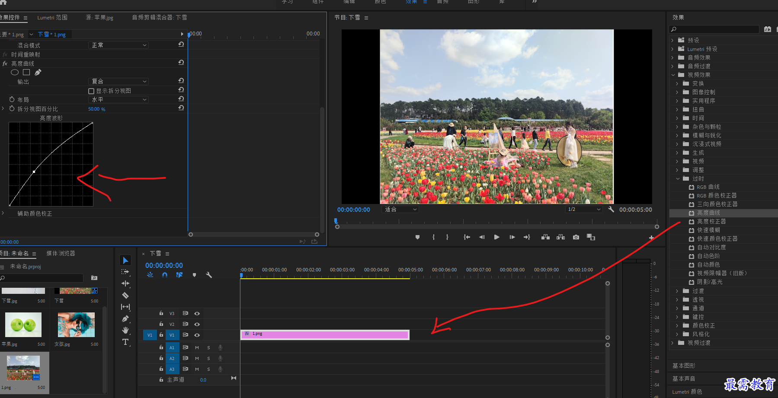
Task: Click Mark Out button
Action: [447, 237]
